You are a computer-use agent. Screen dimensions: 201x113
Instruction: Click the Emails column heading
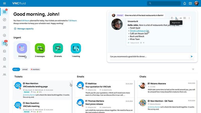click(81, 77)
